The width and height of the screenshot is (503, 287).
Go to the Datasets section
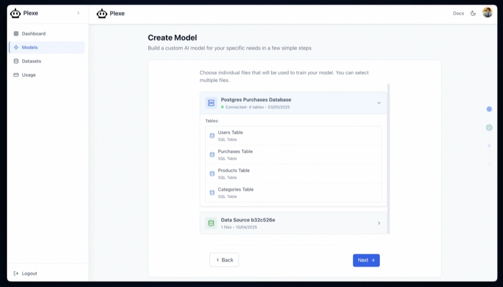coord(31,61)
